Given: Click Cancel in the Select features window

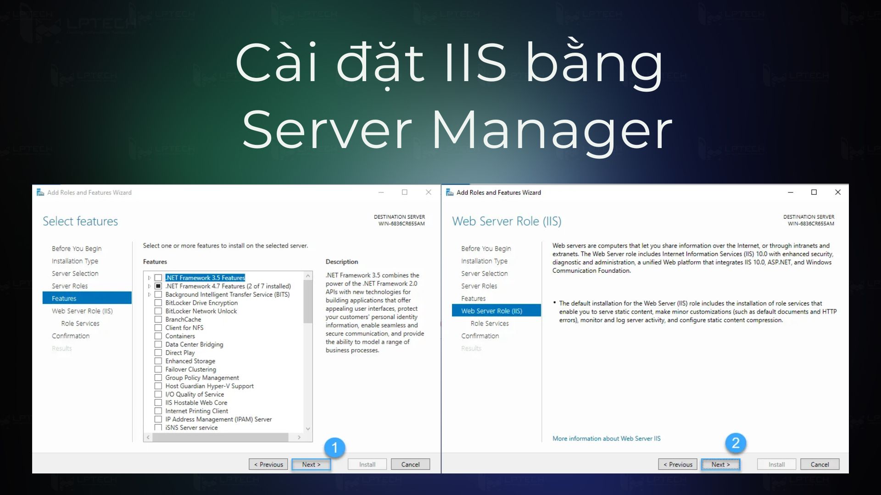Looking at the screenshot, I should (410, 464).
